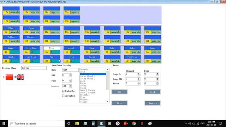Select the pan fine channel header
Screen dimensions: 226x127
[31, 57]
